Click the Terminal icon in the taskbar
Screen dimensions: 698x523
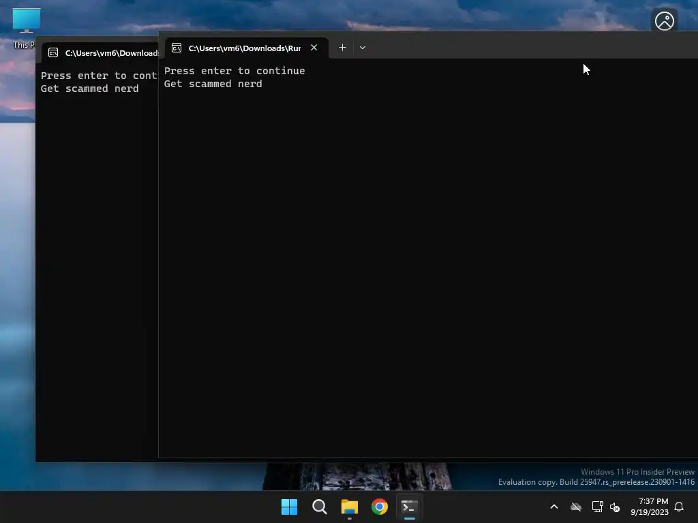[410, 507]
